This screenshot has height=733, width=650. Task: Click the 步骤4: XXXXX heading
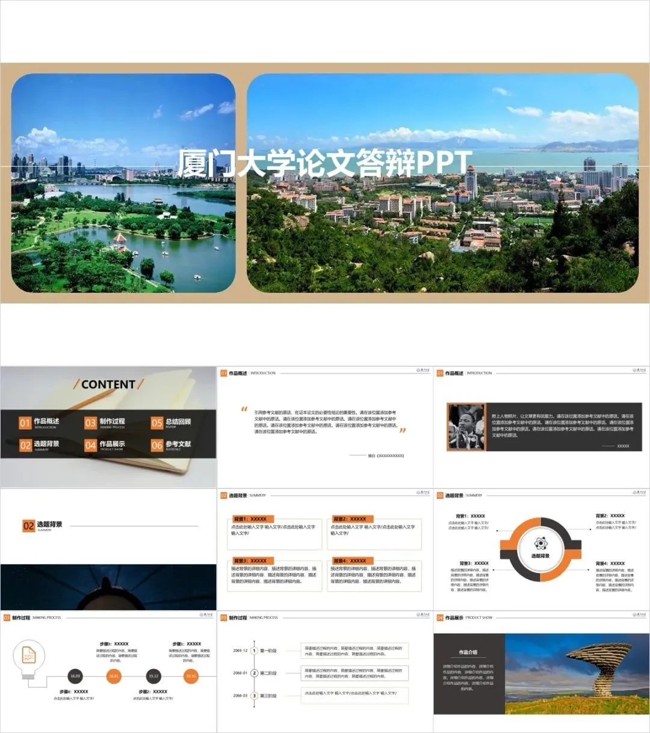(74, 691)
